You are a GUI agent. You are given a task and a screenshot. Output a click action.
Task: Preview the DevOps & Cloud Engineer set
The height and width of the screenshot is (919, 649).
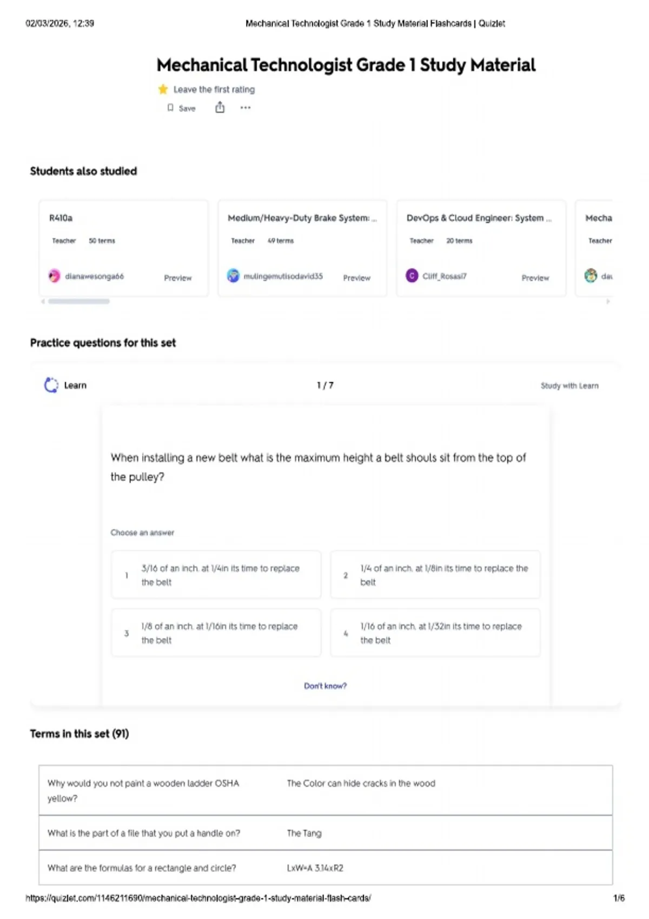coord(535,278)
